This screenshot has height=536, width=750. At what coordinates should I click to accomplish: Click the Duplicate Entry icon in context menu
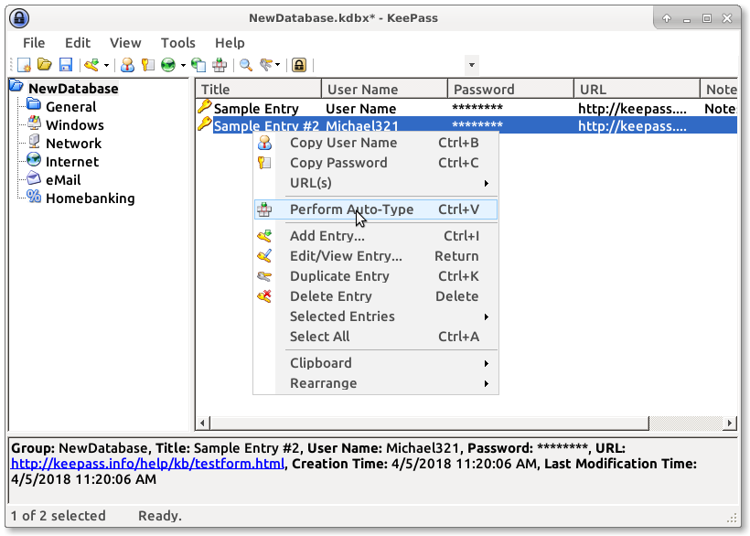[264, 276]
